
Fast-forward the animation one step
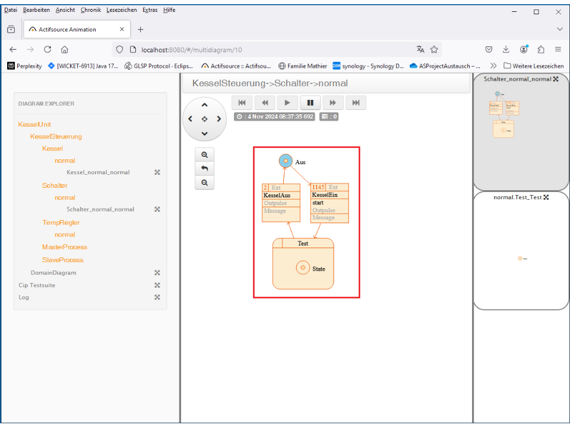click(333, 103)
